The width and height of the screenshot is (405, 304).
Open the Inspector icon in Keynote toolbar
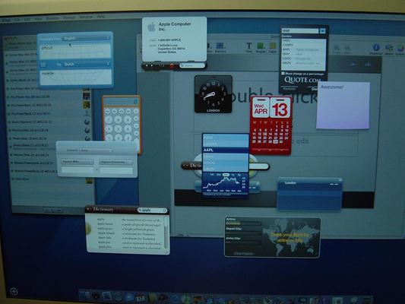click(x=376, y=49)
